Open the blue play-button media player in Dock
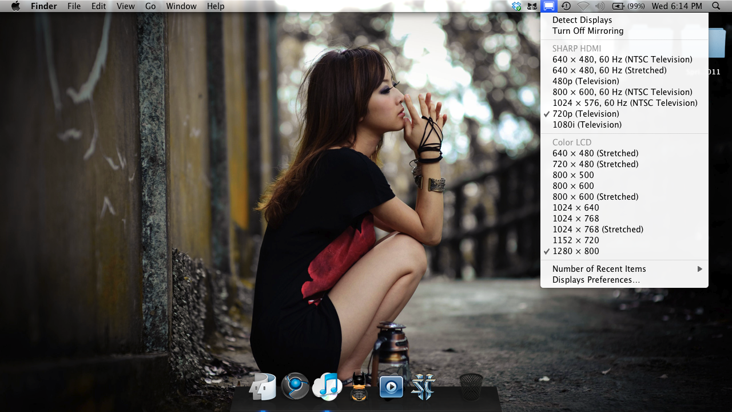The height and width of the screenshot is (412, 732). click(x=391, y=387)
